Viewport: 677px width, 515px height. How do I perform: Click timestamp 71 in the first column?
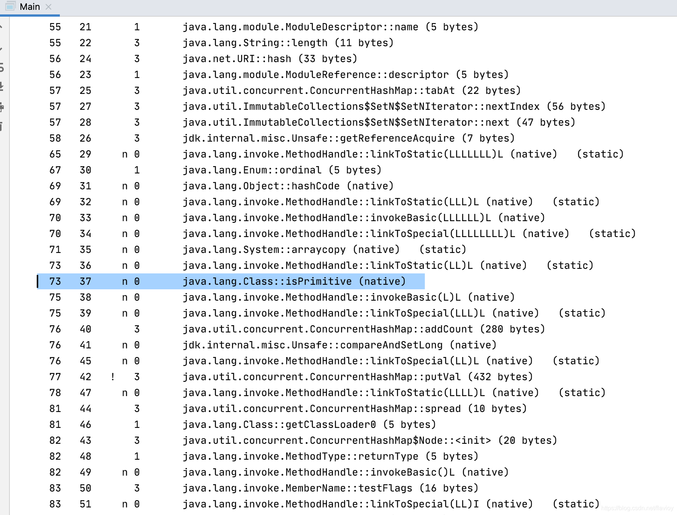(x=55, y=250)
